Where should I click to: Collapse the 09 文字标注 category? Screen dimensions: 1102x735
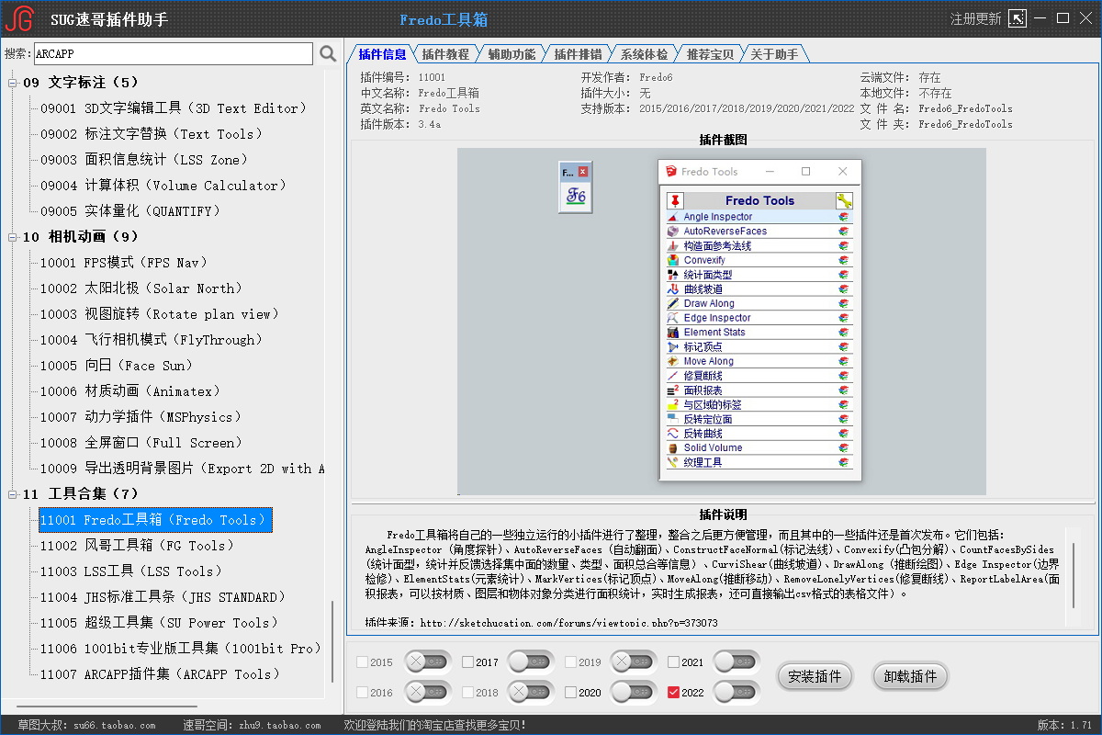[13, 83]
